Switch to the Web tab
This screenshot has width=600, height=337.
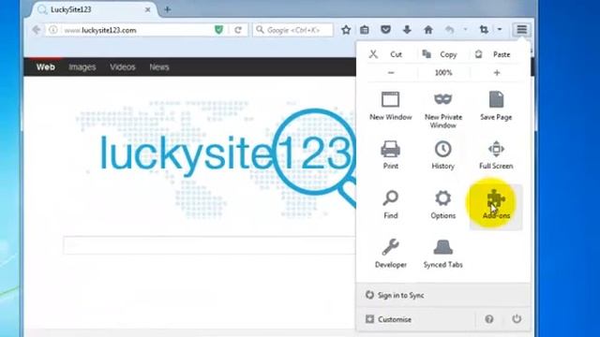click(x=46, y=66)
